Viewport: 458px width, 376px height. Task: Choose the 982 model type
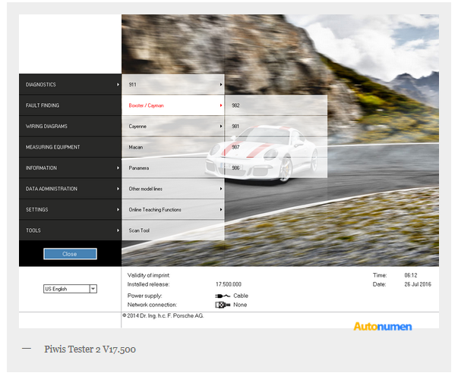(276, 105)
